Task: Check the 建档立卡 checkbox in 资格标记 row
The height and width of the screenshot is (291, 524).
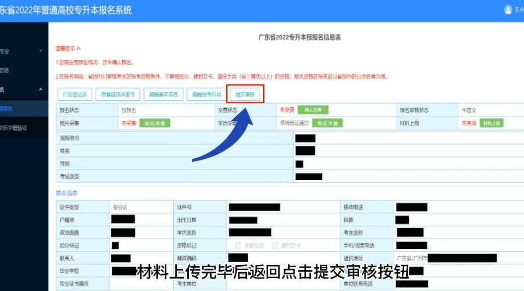Action: point(274,243)
